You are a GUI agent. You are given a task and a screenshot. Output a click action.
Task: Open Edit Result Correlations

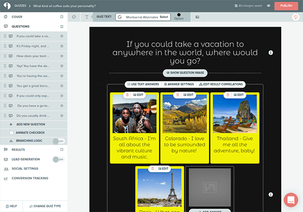click(221, 84)
